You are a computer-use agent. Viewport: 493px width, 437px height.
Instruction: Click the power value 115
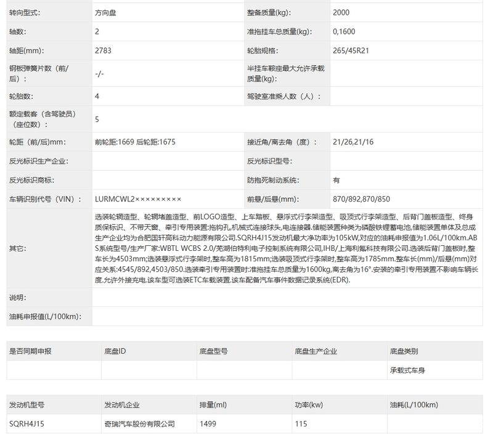301,424
